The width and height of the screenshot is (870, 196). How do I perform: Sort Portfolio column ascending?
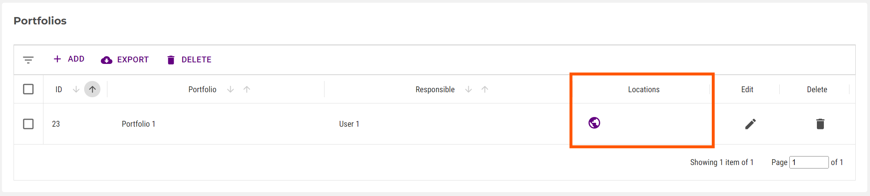click(x=247, y=89)
